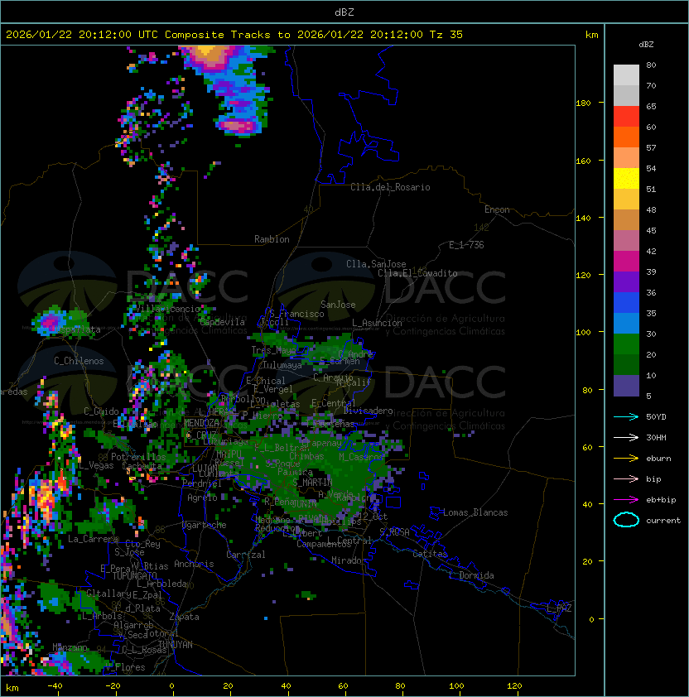Click the 'Anchoris' map label
This screenshot has width=689, height=697.
[194, 564]
